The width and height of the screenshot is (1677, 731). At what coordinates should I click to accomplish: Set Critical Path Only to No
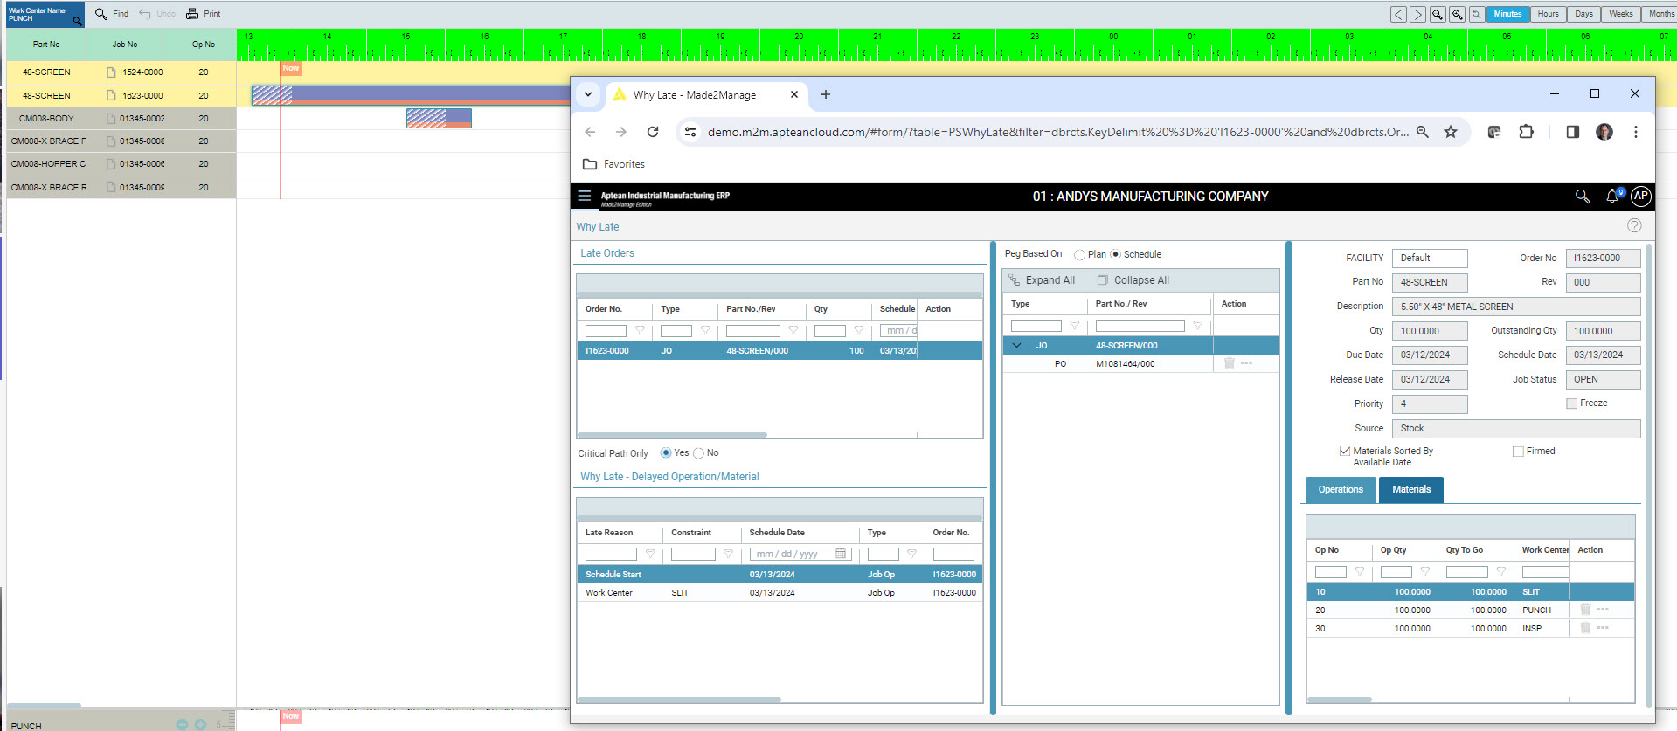click(698, 453)
